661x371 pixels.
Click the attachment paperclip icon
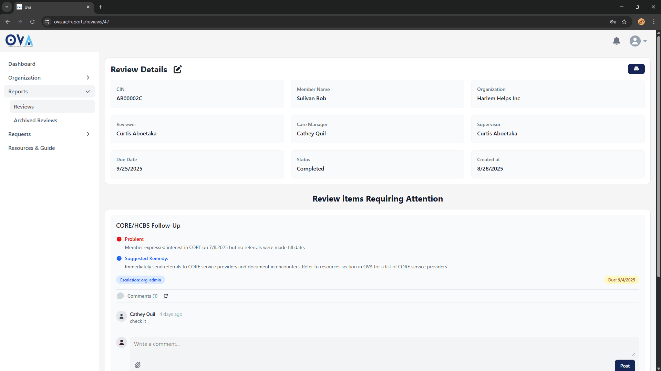pyautogui.click(x=137, y=365)
